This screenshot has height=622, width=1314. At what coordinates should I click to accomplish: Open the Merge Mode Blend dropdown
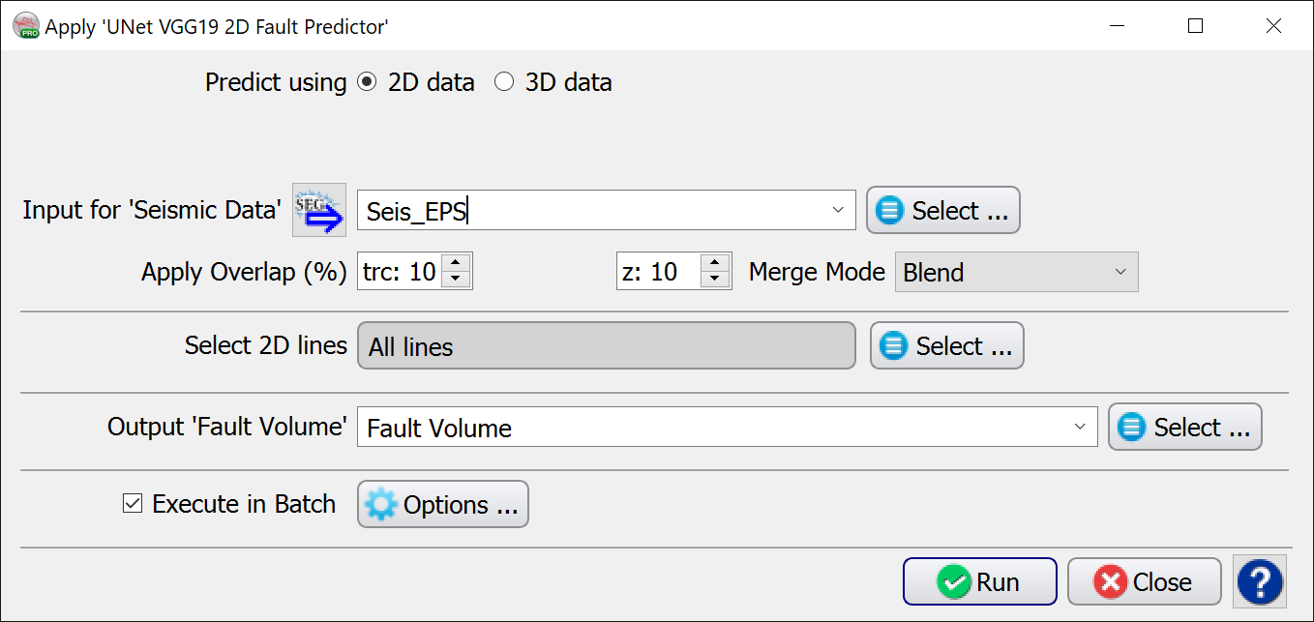coord(1120,272)
